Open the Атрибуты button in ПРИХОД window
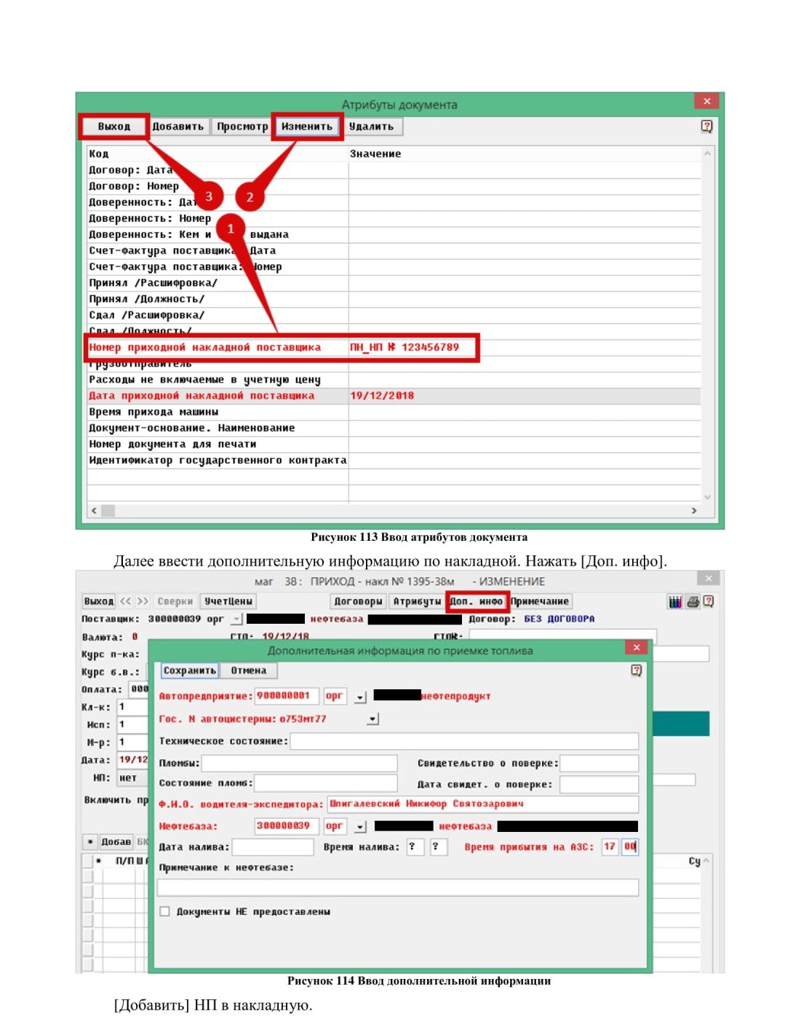 tap(417, 601)
